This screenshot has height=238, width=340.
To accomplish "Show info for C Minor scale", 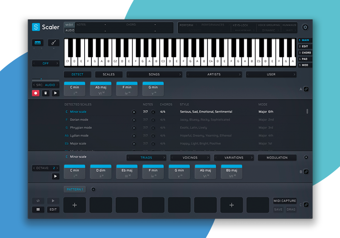I will 153,112.
